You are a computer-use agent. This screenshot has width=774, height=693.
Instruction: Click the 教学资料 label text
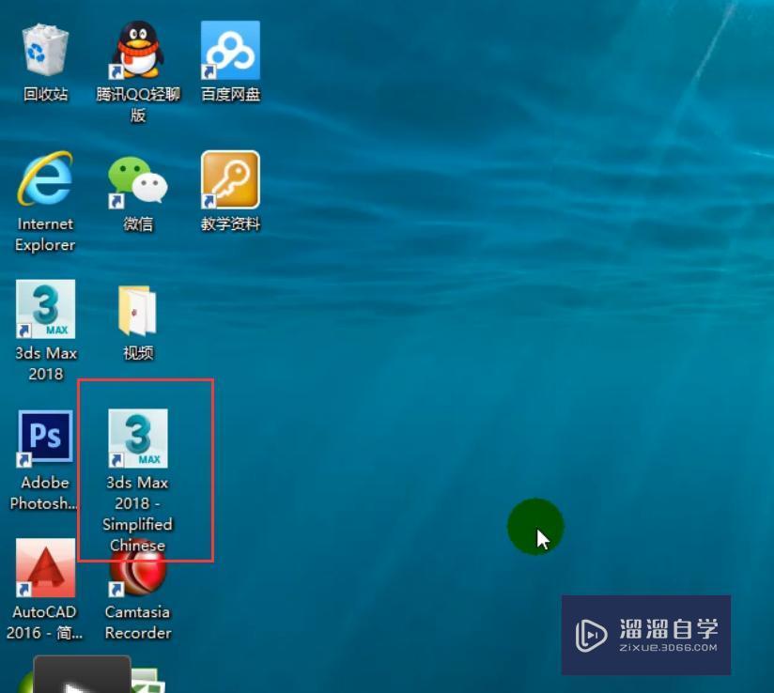[230, 223]
